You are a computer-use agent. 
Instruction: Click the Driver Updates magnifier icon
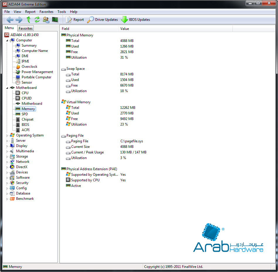tap(91, 20)
